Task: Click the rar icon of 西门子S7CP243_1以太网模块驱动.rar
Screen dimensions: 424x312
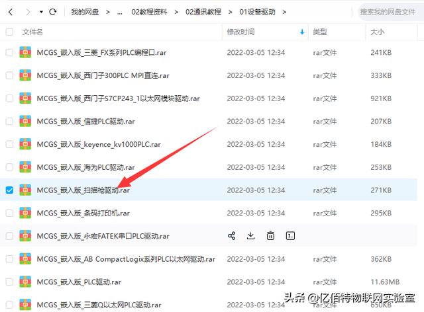Action: pyautogui.click(x=25, y=98)
